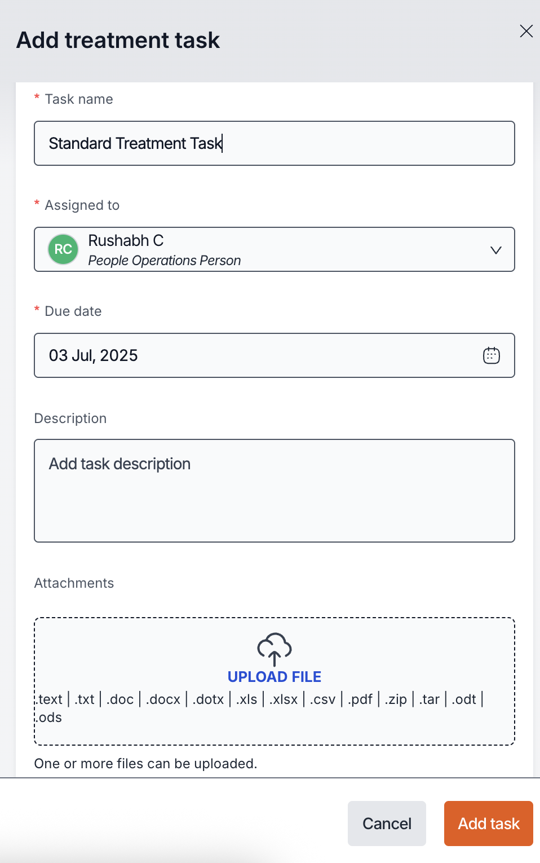Open the due date calendar picker icon
The height and width of the screenshot is (863, 540).
point(491,355)
